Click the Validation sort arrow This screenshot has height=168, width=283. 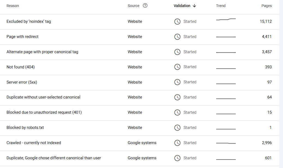click(194, 6)
